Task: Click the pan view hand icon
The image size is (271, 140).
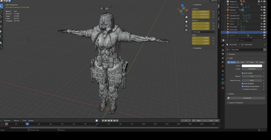Action: coord(186,21)
